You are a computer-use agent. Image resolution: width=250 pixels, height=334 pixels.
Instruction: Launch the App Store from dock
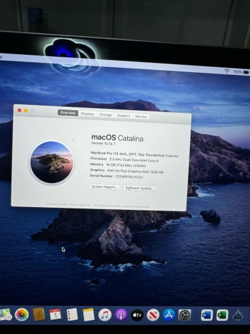point(169,315)
